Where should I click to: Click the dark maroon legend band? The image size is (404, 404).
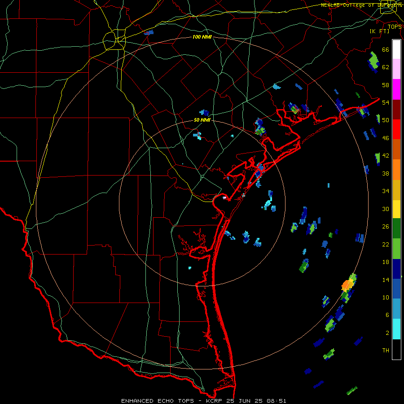(x=396, y=110)
